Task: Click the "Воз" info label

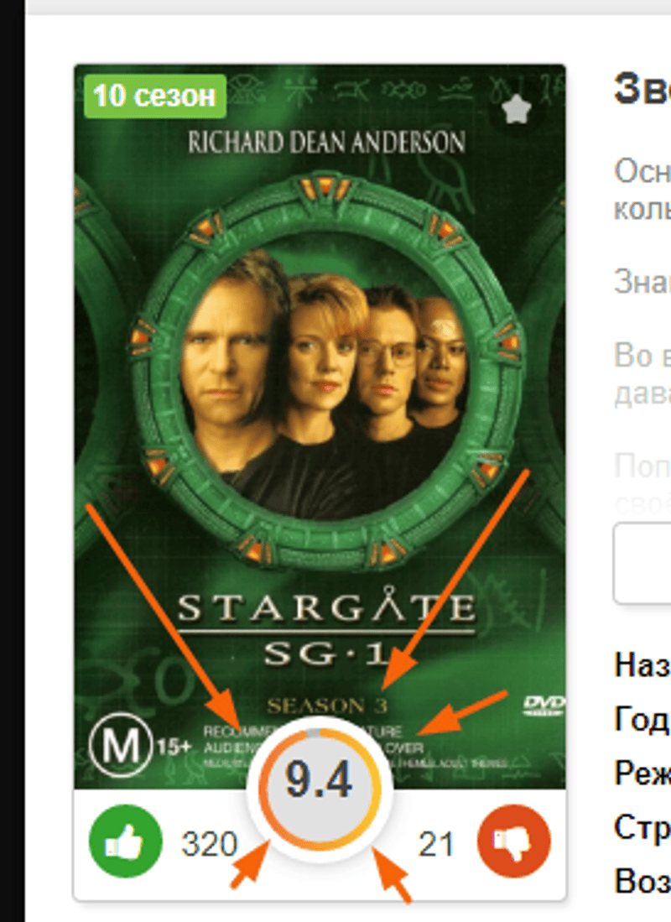Action: tap(642, 881)
